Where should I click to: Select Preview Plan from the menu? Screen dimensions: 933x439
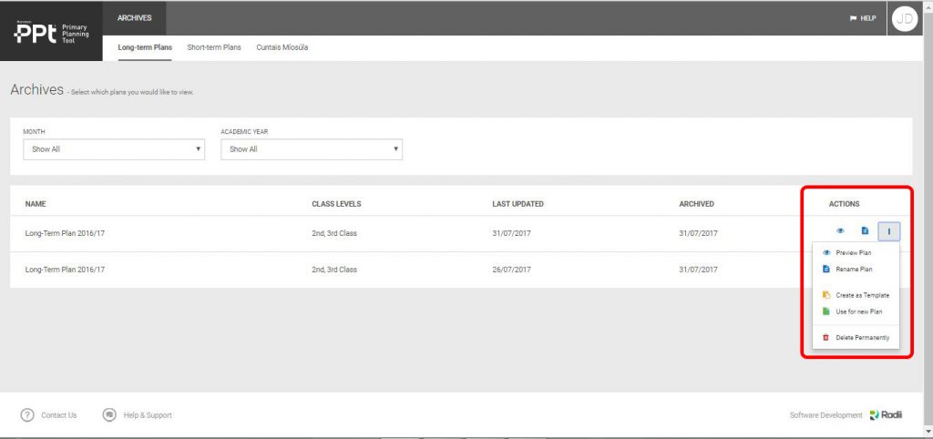pos(853,252)
